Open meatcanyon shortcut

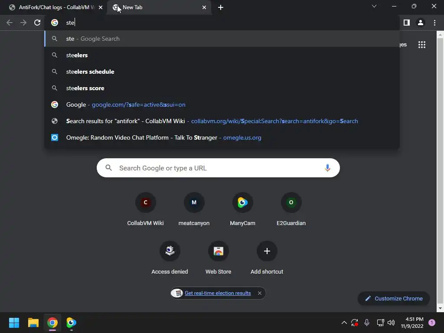click(x=194, y=209)
